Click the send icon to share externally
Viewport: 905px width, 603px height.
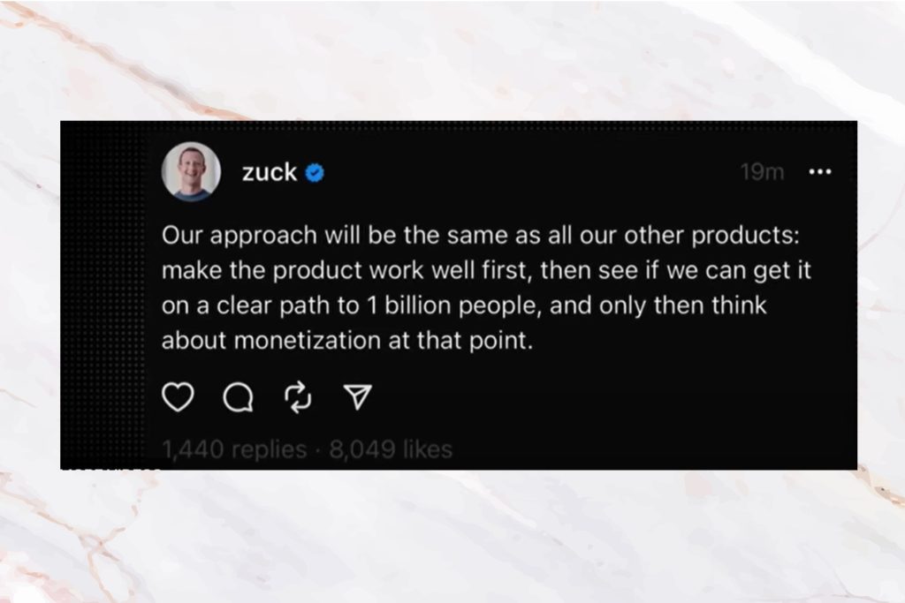coord(356,397)
